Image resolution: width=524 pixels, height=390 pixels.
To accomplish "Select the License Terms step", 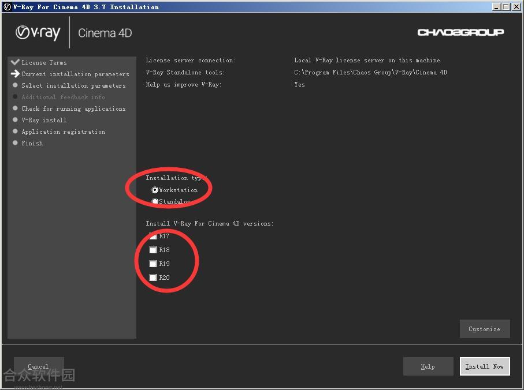I will pyautogui.click(x=44, y=62).
